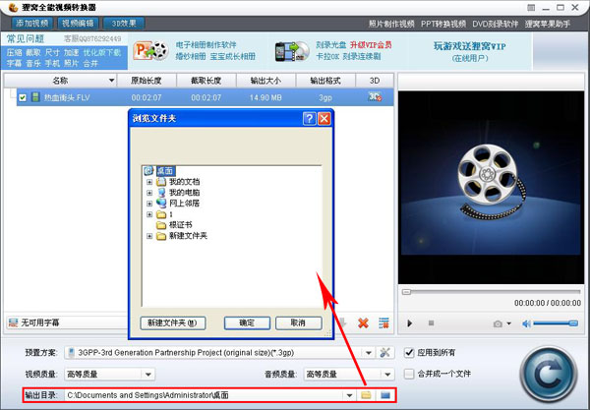Expand the 我的文档 tree node

click(x=149, y=182)
